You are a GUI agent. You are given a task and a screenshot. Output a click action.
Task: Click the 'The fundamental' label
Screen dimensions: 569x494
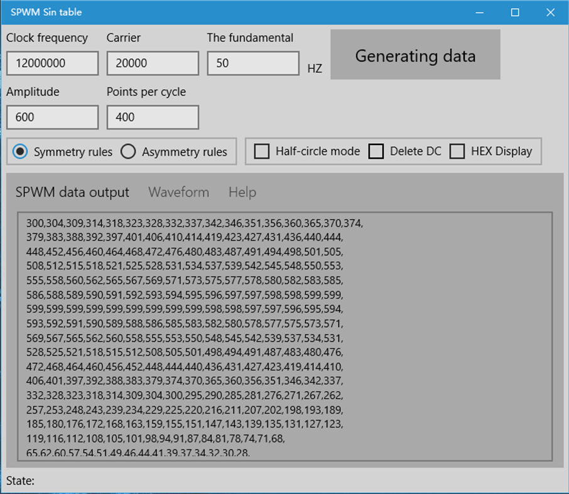point(250,38)
